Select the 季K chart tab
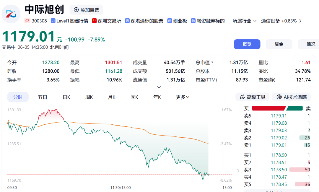This screenshot has width=319, height=192. (x=134, y=97)
